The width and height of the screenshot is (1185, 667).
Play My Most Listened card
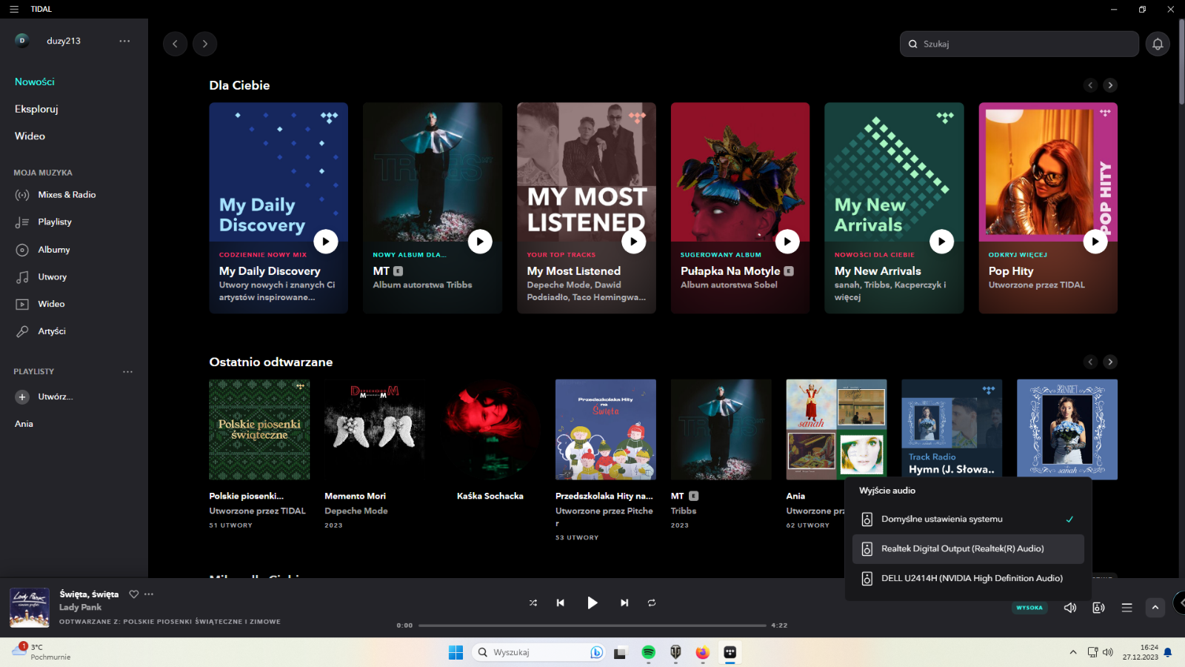[x=633, y=241]
